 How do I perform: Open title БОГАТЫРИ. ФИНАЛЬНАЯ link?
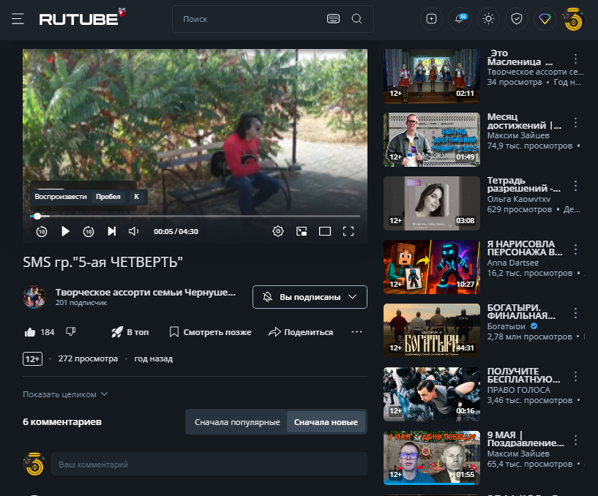pos(521,312)
